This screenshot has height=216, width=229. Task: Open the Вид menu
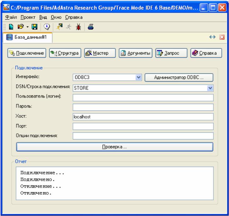coord(43,17)
